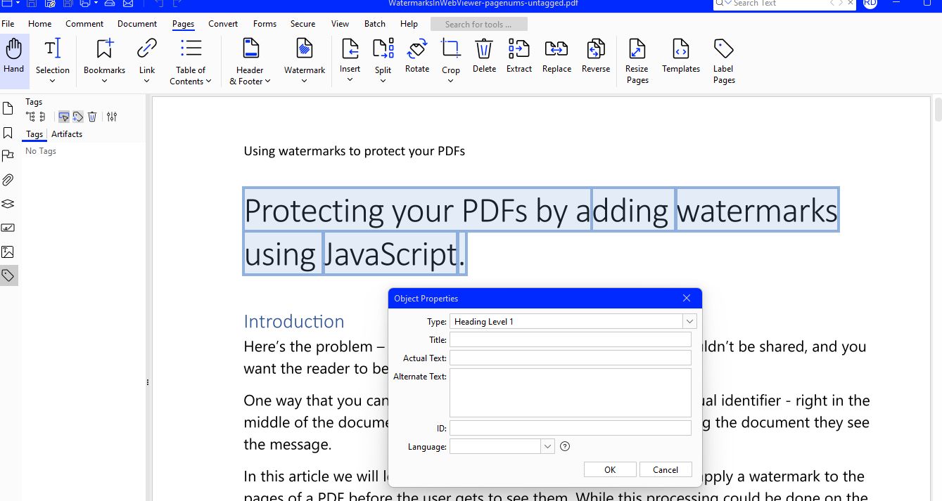
Task: Switch to the Convert ribbon tab
Action: click(223, 24)
